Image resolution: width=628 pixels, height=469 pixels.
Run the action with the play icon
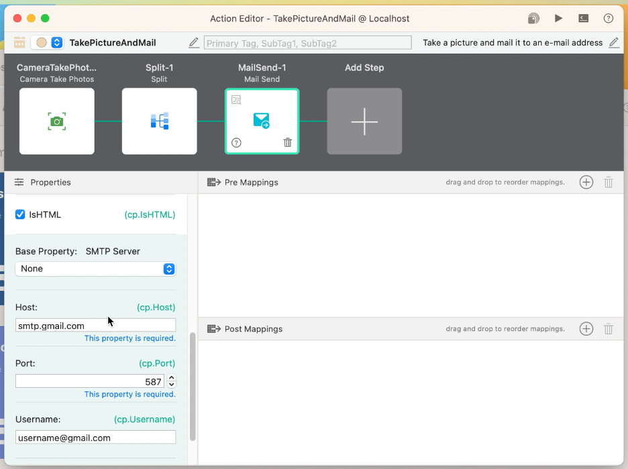558,18
